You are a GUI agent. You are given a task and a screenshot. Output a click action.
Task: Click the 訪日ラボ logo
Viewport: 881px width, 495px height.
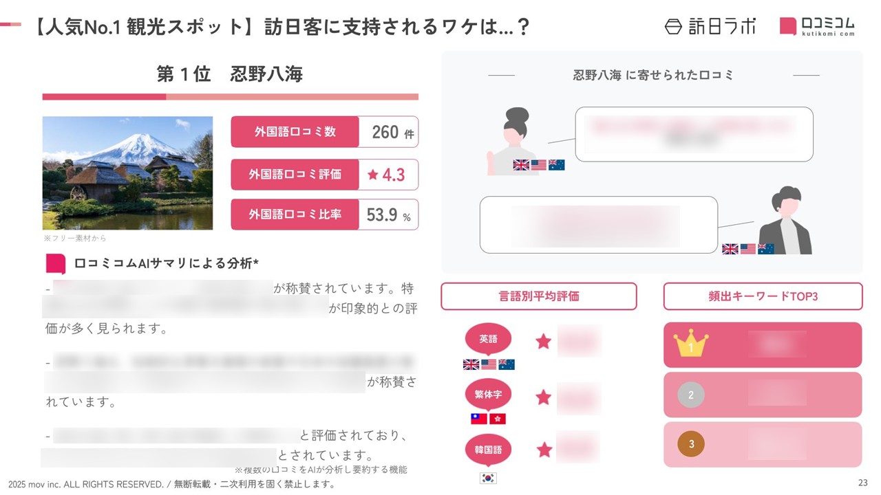pos(710,26)
